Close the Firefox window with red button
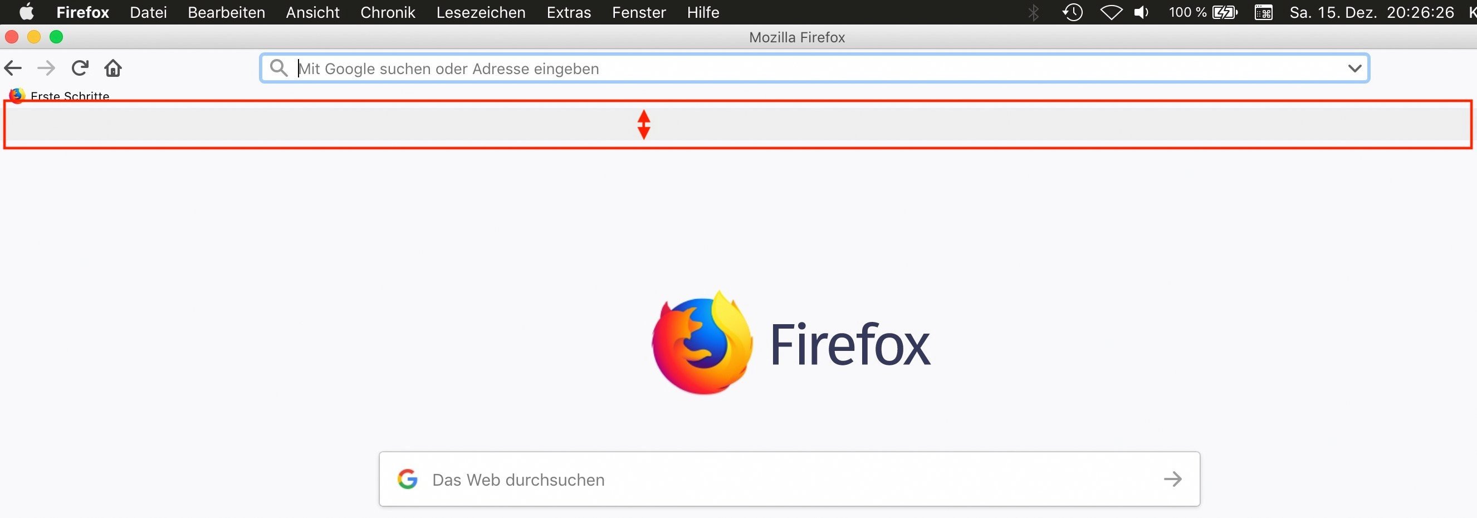 point(12,37)
